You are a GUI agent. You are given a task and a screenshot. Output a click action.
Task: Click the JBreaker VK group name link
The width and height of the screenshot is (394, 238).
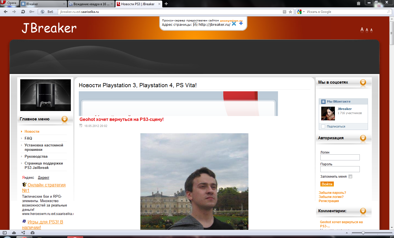[x=344, y=109]
